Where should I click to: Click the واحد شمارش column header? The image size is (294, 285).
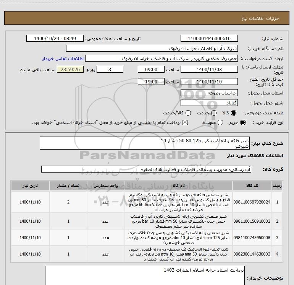[x=106, y=186]
